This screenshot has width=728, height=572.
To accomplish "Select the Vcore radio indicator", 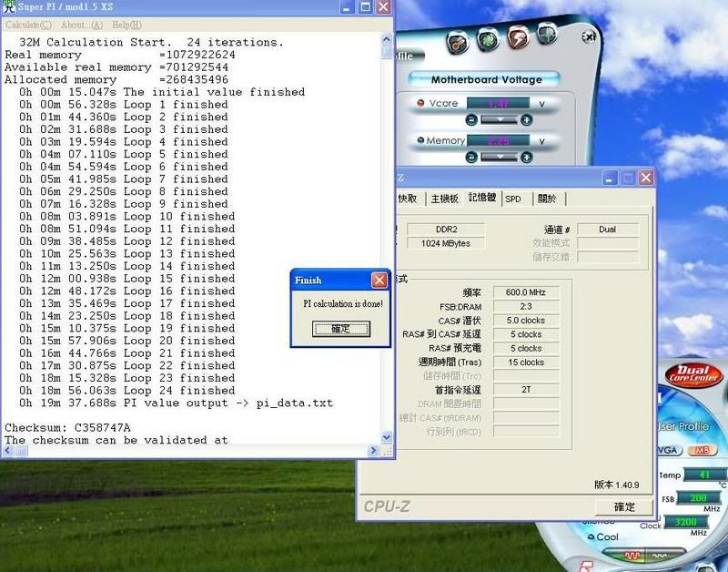I will pyautogui.click(x=420, y=103).
